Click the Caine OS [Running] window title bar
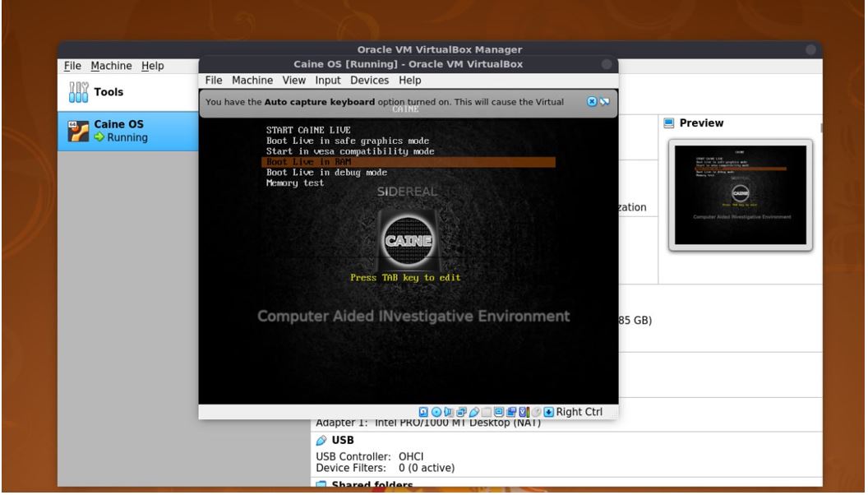Image resolution: width=868 pixels, height=495 pixels. (x=409, y=64)
